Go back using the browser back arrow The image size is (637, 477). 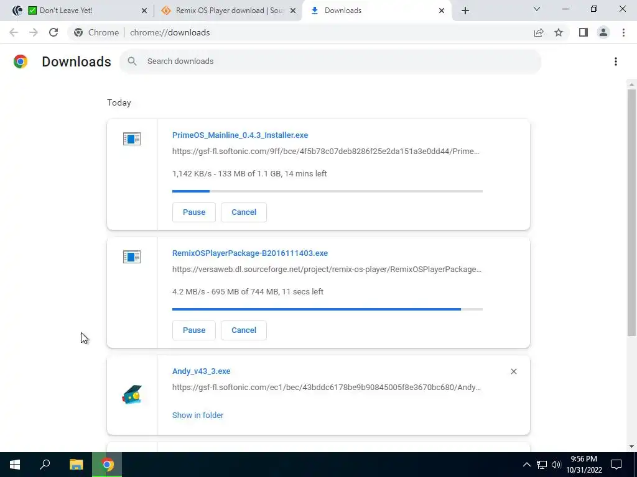(x=14, y=32)
